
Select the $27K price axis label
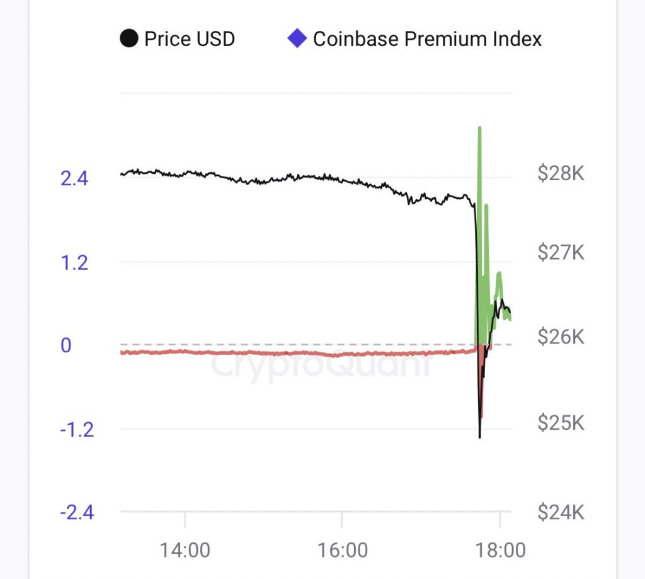coord(561,253)
